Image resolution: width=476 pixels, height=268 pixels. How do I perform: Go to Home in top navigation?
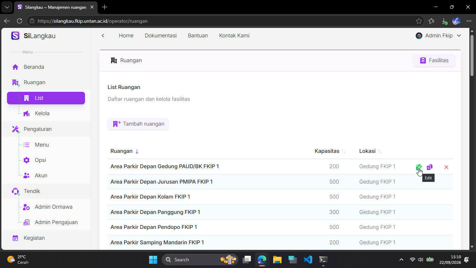coord(126,36)
